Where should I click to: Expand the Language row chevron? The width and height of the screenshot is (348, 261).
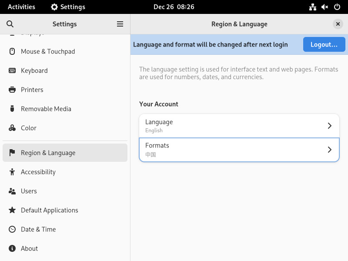329,126
